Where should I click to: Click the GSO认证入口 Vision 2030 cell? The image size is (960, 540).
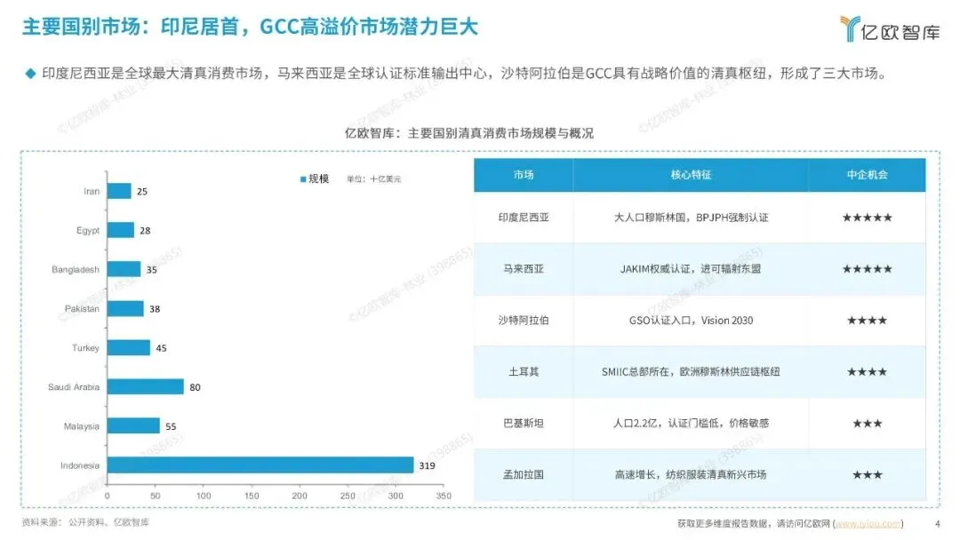[x=691, y=321]
